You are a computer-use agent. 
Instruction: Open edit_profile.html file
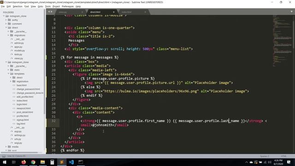coord(25,97)
